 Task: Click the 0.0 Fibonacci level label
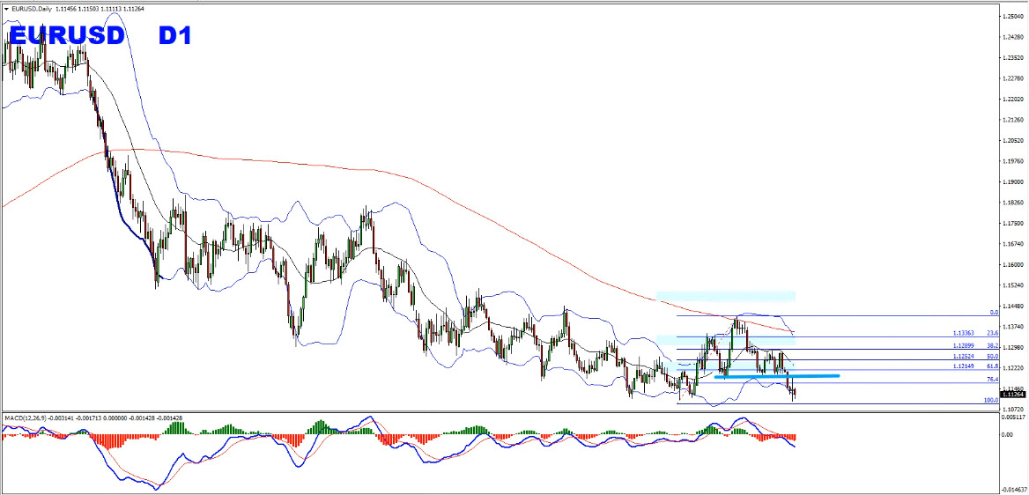[x=993, y=312]
